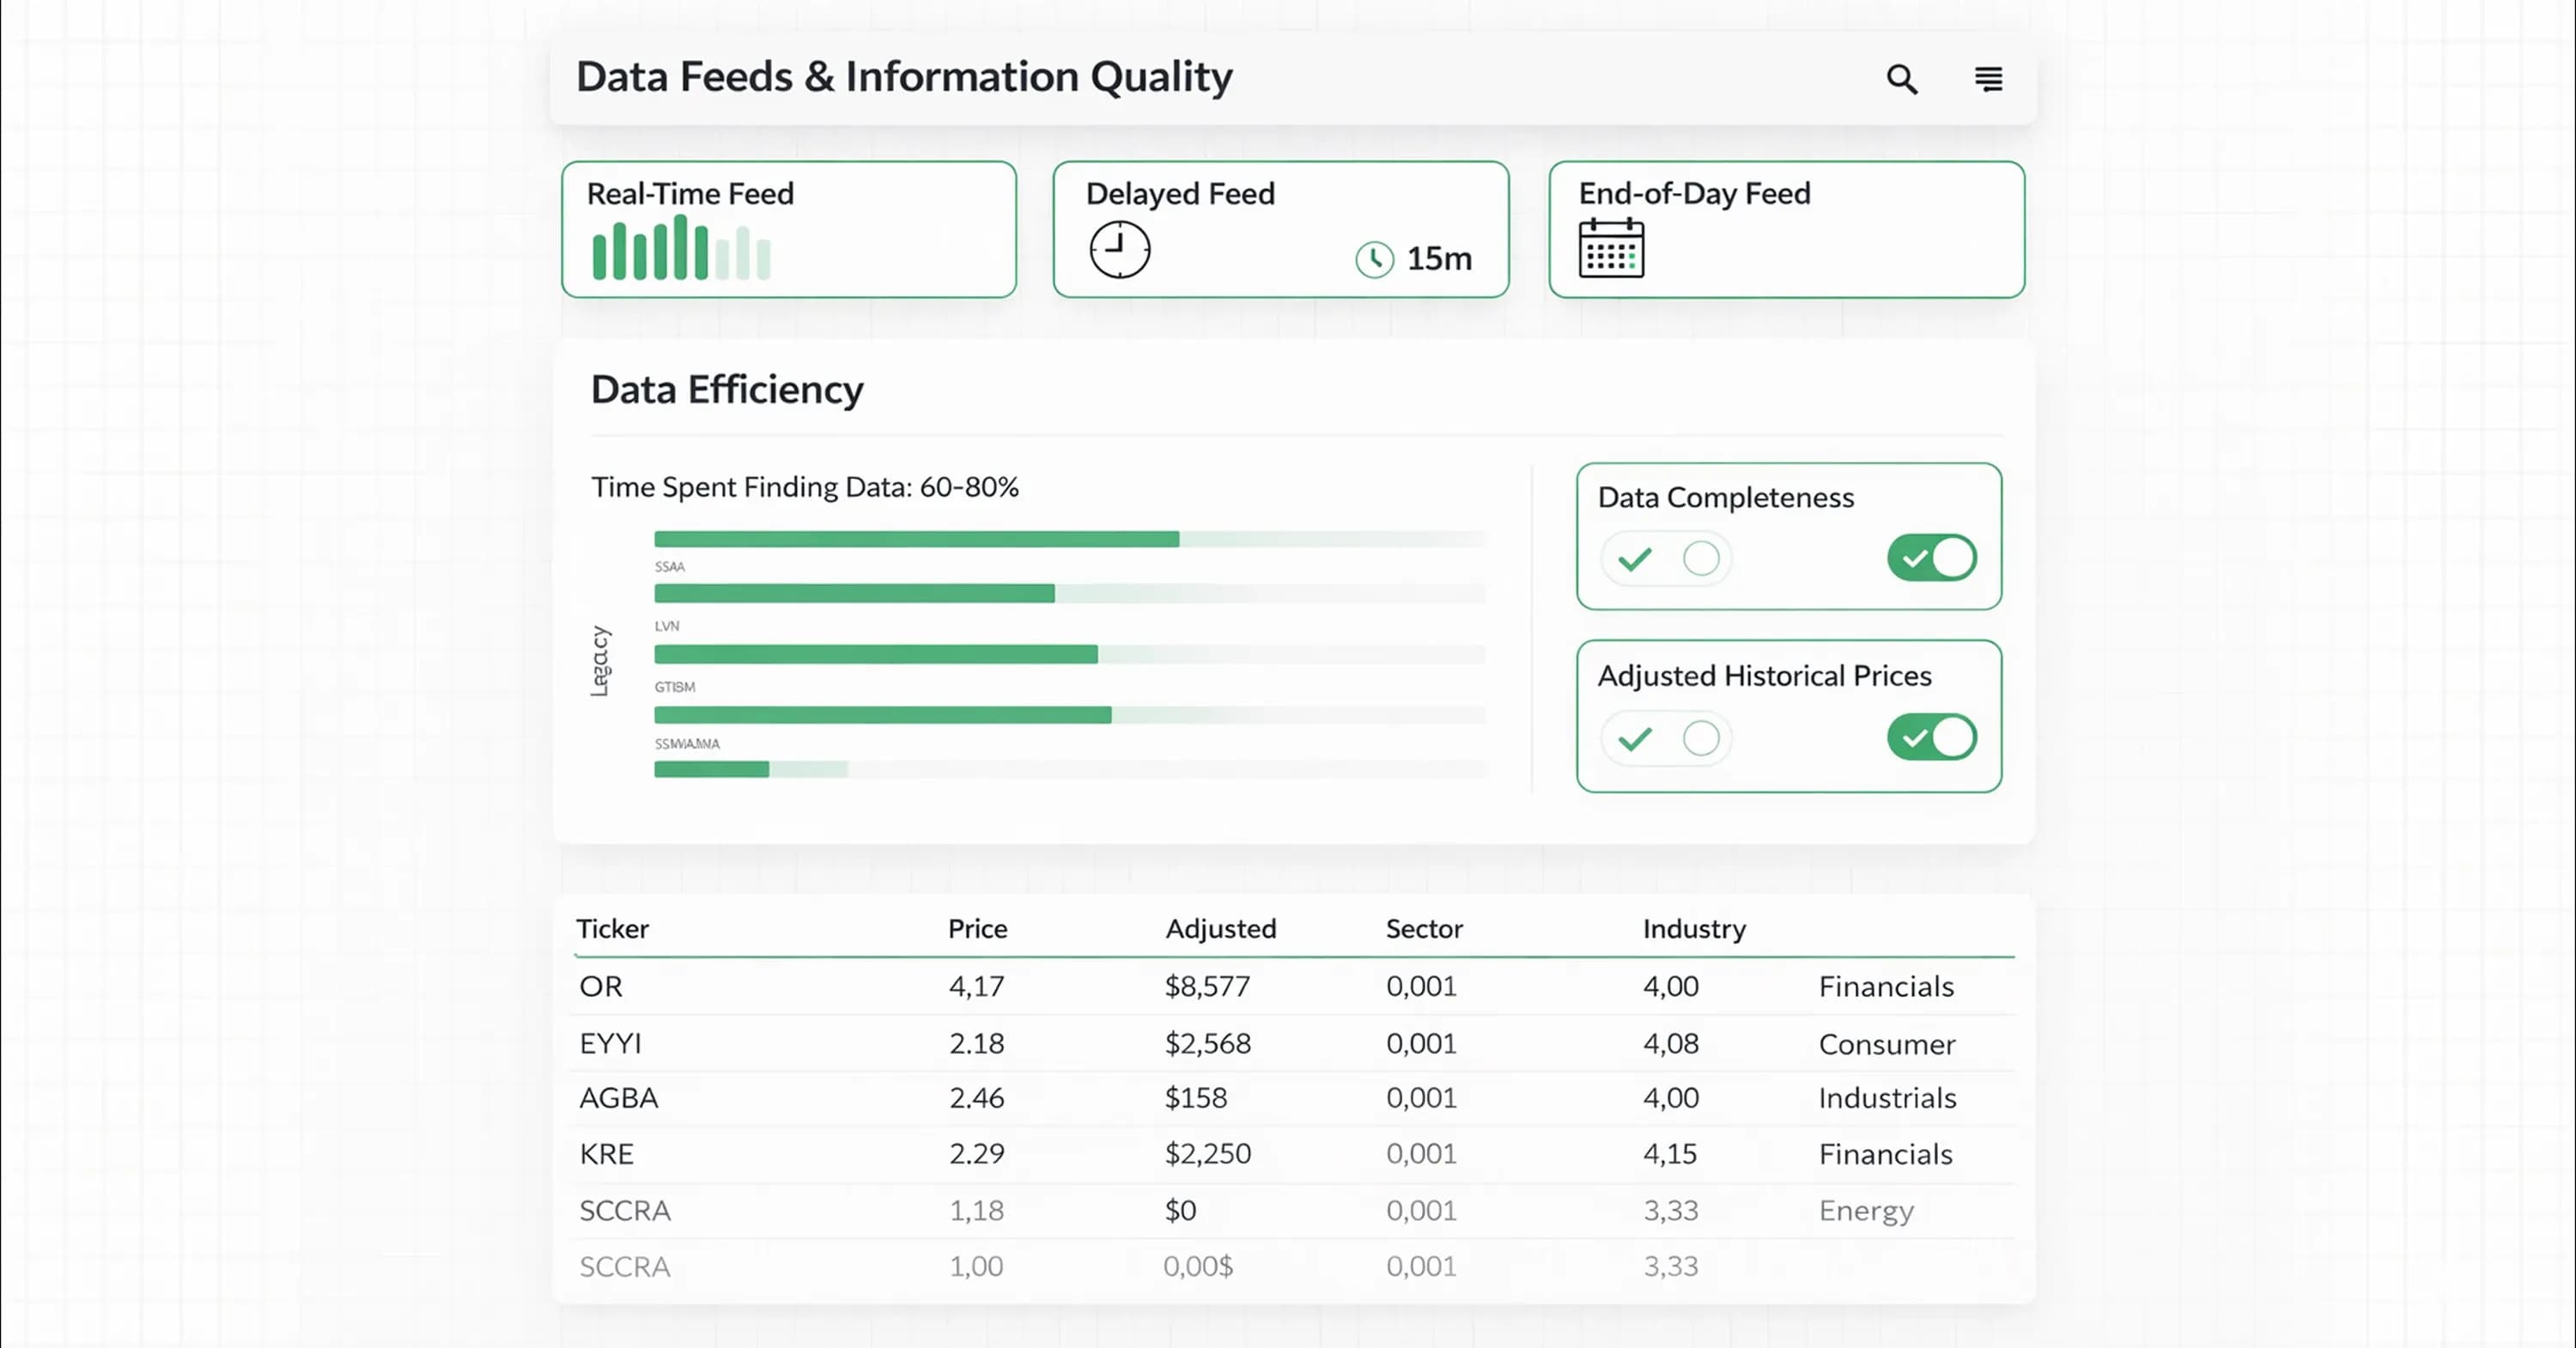The height and width of the screenshot is (1348, 2576).
Task: Sort by the Price column header
Action: 977,929
